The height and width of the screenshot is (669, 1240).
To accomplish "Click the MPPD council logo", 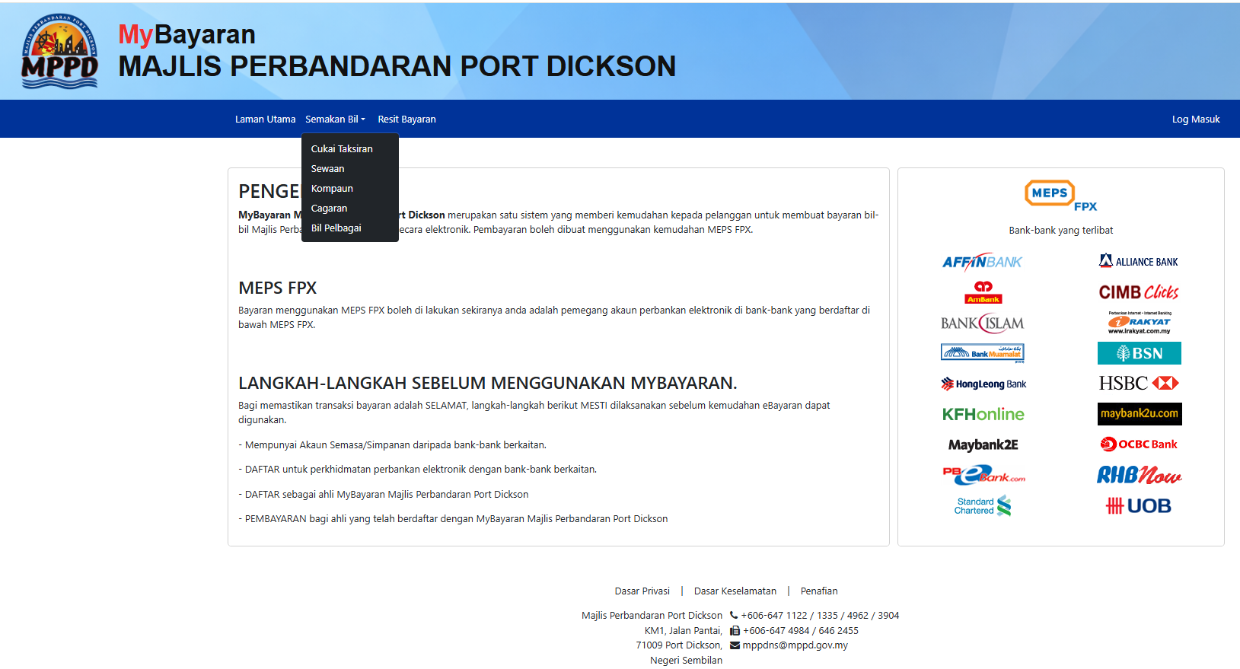I will pos(60,51).
